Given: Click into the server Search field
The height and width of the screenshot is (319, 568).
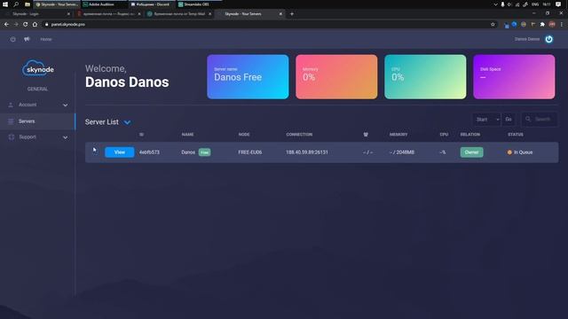Looking at the screenshot, I should 540,120.
